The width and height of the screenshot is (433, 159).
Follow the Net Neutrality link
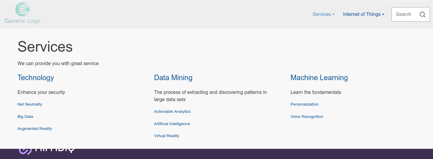point(30,104)
